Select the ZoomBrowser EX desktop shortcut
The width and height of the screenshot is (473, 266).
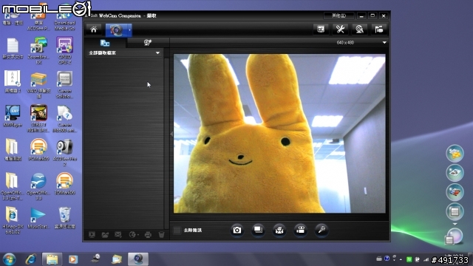[x=38, y=50]
